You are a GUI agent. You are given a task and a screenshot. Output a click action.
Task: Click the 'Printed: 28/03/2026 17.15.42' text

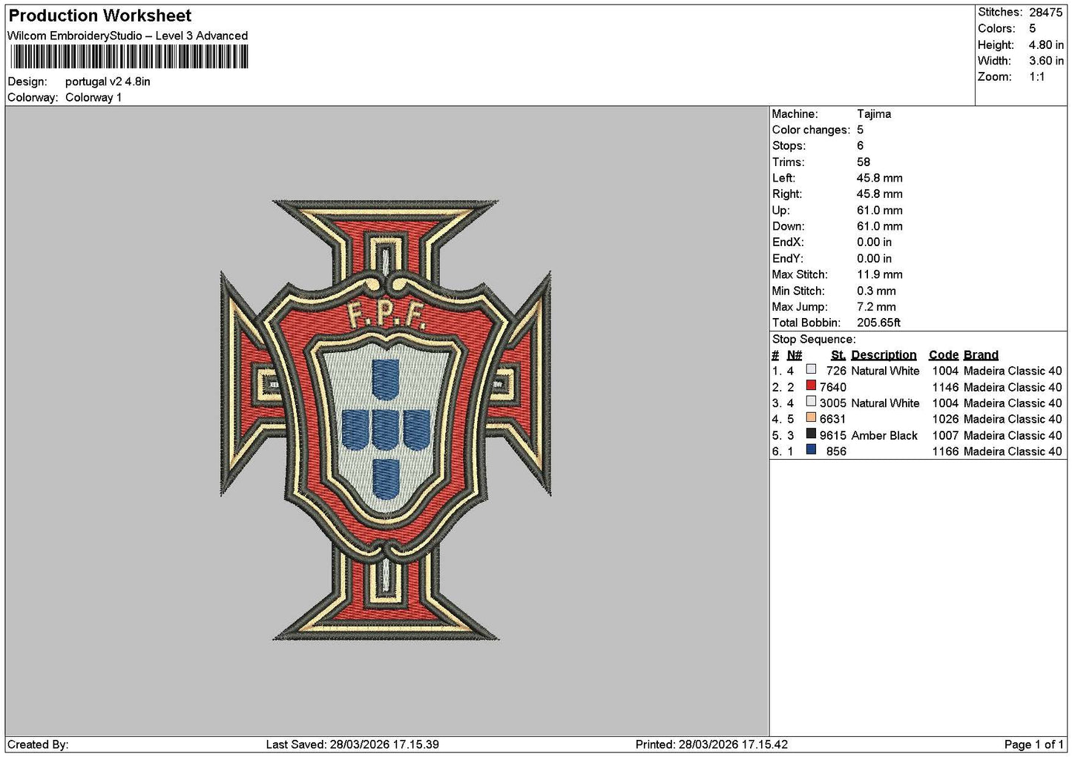[711, 744]
